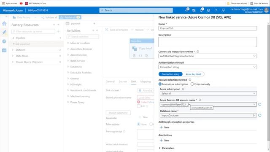Switch to Connection string toggle option
The height and width of the screenshot is (152, 270).
pyautogui.click(x=170, y=74)
